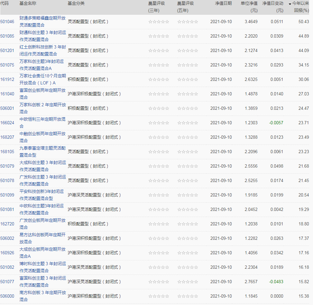This screenshot has width=313, height=305.
Task: Open fund 易方达科创板两年定期开放混合
Action: click(42, 238)
